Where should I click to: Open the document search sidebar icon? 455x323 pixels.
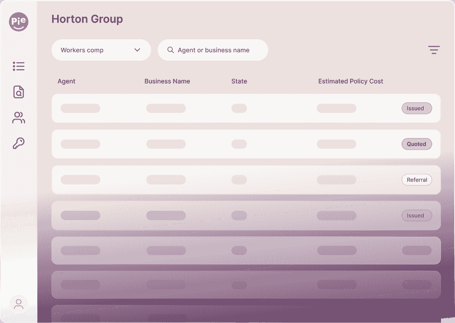point(19,92)
